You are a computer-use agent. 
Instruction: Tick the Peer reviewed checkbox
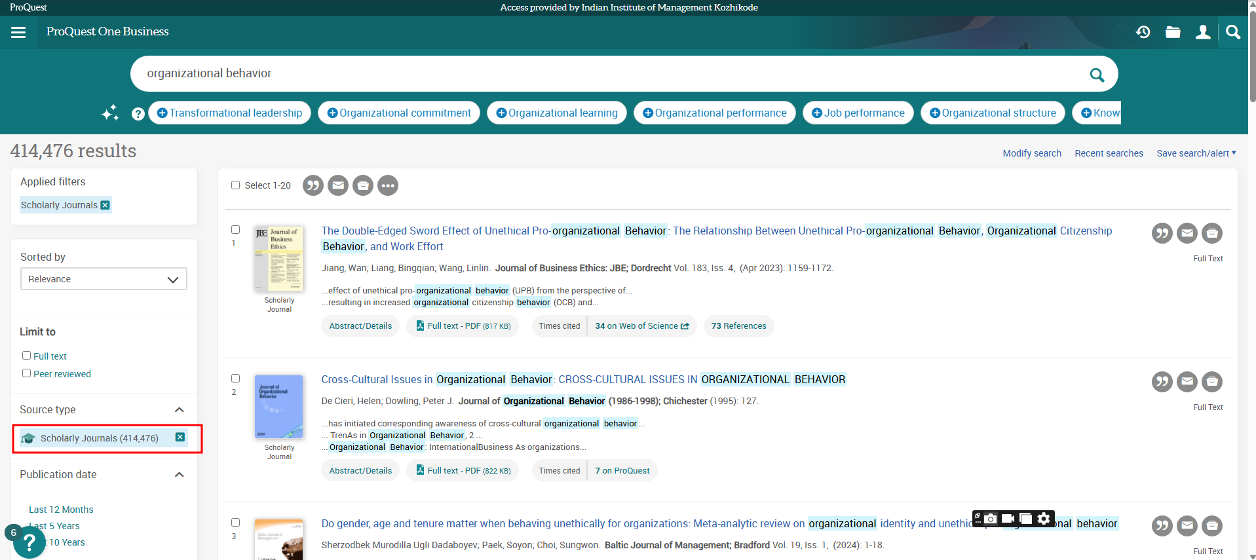[x=27, y=373]
